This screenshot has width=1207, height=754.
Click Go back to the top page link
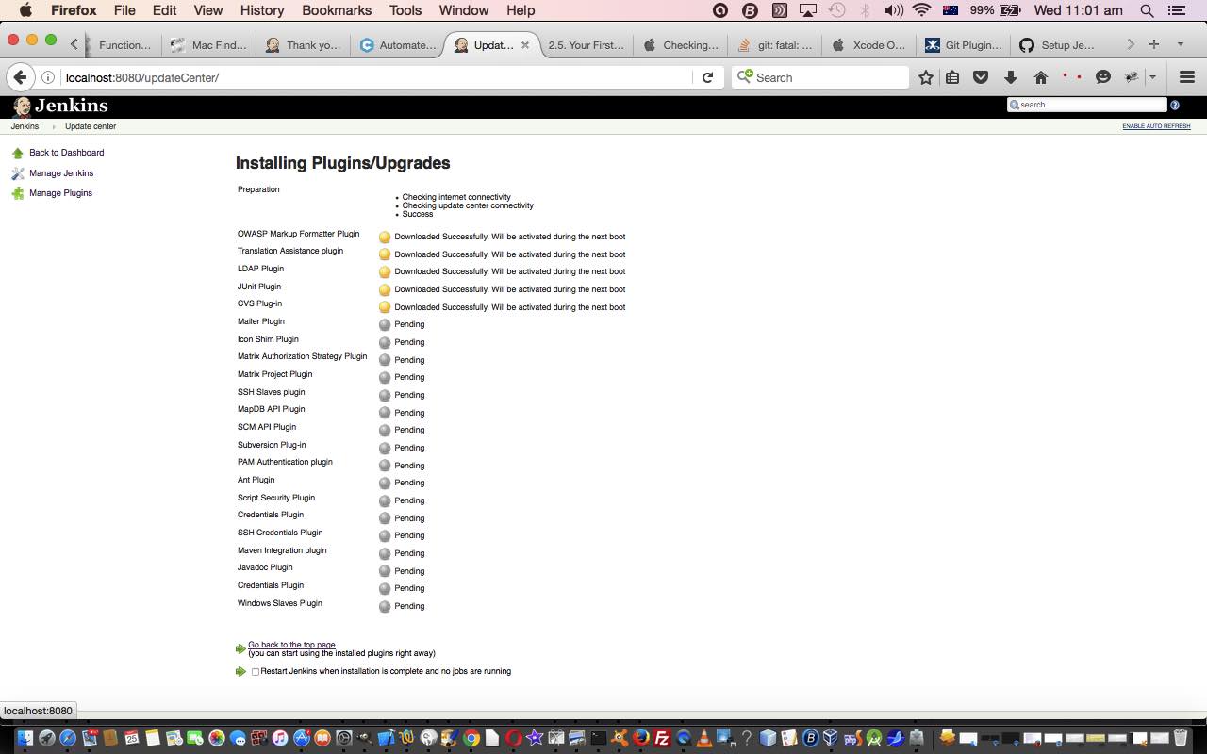point(291,645)
